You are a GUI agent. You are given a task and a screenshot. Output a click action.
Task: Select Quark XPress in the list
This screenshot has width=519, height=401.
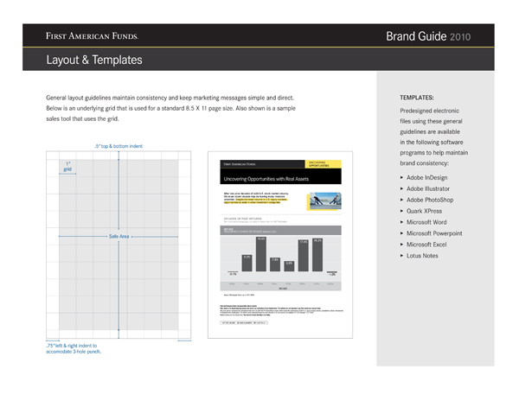click(x=424, y=211)
